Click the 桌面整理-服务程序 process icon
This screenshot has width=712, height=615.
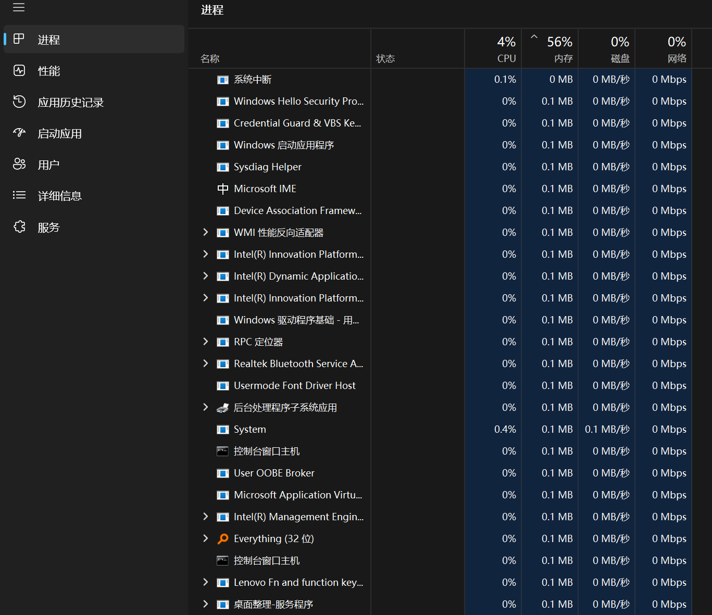pyautogui.click(x=223, y=605)
